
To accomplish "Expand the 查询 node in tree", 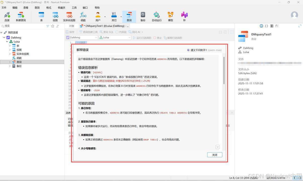I will point(10,62).
